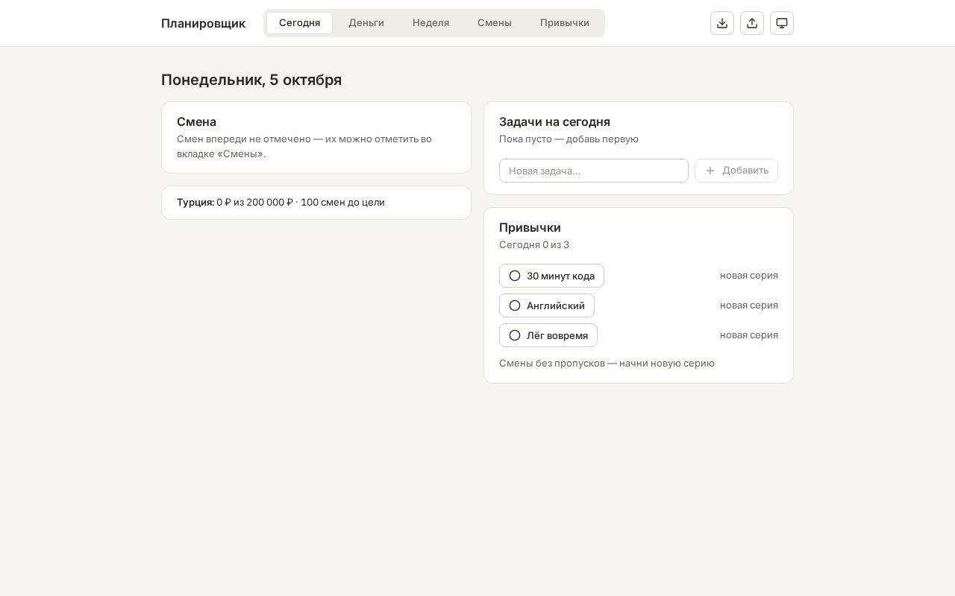Click «новая серия» beside «Лёг вовремя»

(749, 335)
